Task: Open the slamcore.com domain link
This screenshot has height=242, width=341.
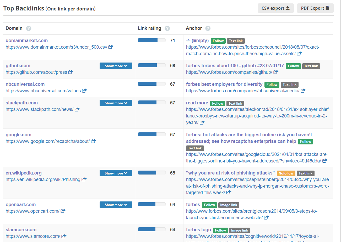Action: click(21, 230)
